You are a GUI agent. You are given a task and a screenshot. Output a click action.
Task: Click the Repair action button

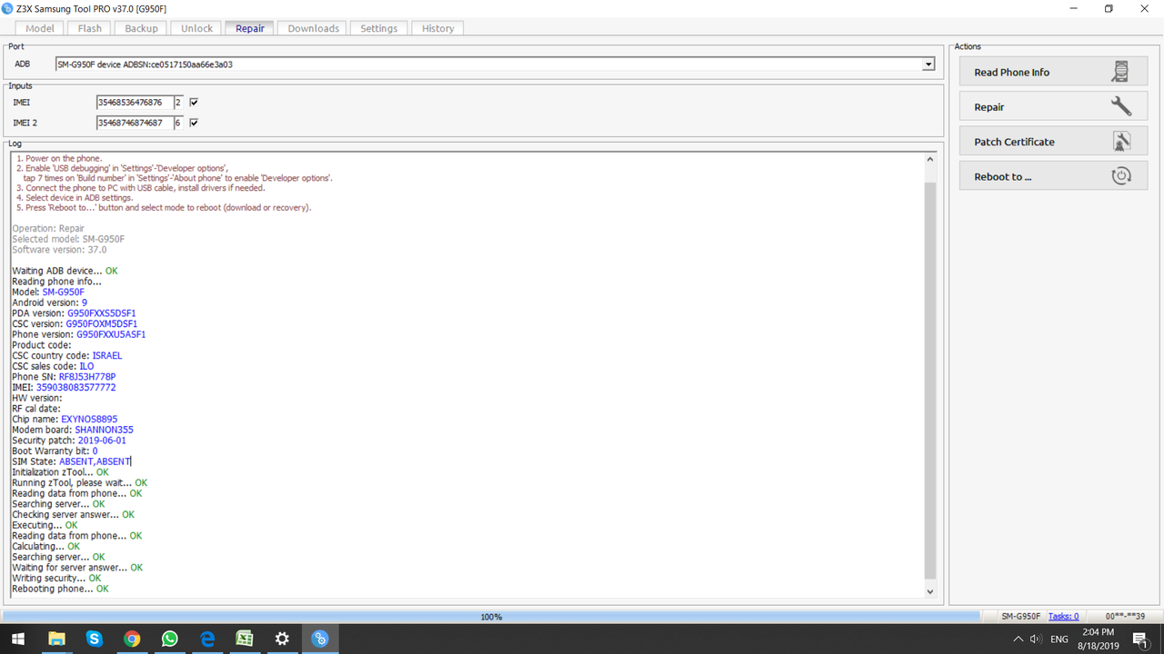(x=1053, y=106)
